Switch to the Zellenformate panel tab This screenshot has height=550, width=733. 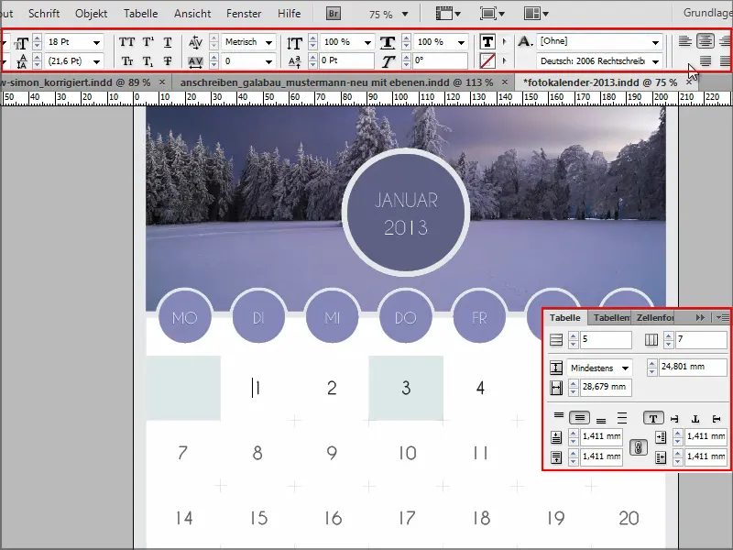pos(654,317)
